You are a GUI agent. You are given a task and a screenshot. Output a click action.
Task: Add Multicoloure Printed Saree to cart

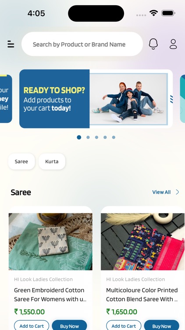(124, 326)
